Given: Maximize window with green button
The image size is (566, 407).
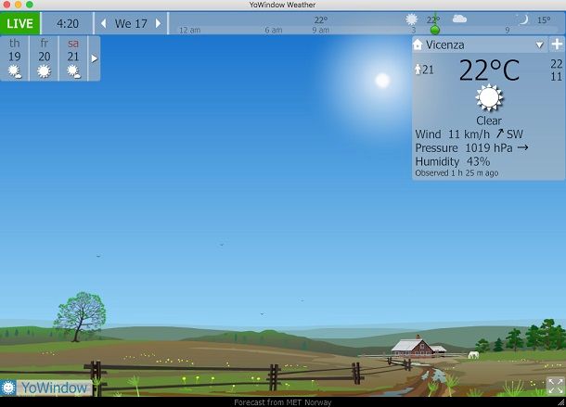Looking at the screenshot, I should (x=30, y=5).
